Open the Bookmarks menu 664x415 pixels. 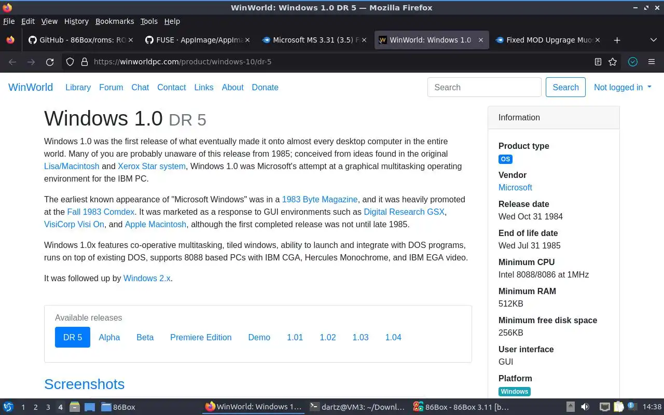[x=115, y=21]
